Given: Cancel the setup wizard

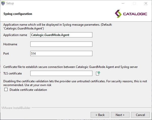Looking at the screenshot, I should (140, 115).
